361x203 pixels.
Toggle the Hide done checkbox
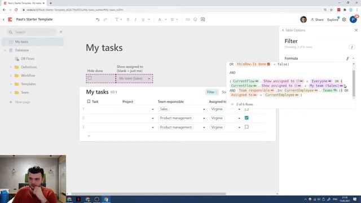click(90, 78)
